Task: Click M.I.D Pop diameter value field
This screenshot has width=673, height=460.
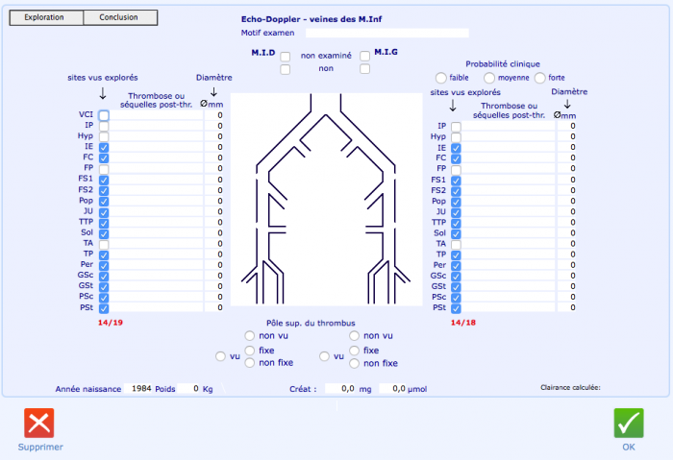Action: click(x=214, y=201)
